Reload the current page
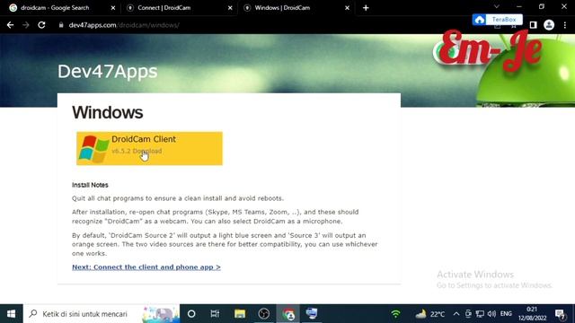575x323 pixels. point(41,25)
